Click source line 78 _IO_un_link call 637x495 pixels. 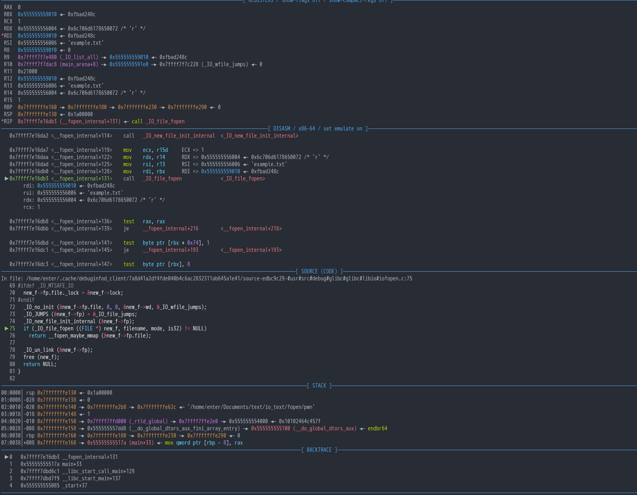(51, 350)
